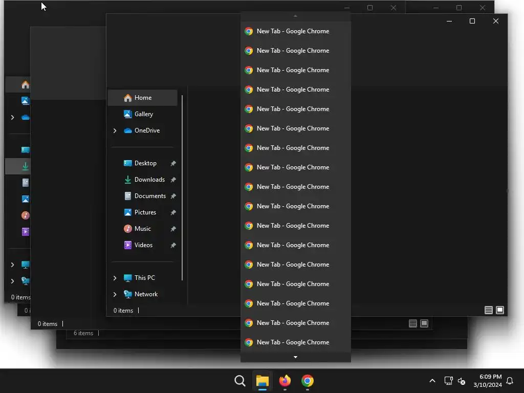Show hidden system tray icons
The height and width of the screenshot is (393, 524).
click(432, 381)
